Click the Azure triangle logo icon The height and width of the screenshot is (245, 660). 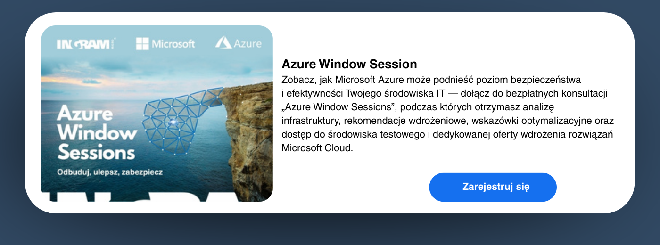coord(223,43)
